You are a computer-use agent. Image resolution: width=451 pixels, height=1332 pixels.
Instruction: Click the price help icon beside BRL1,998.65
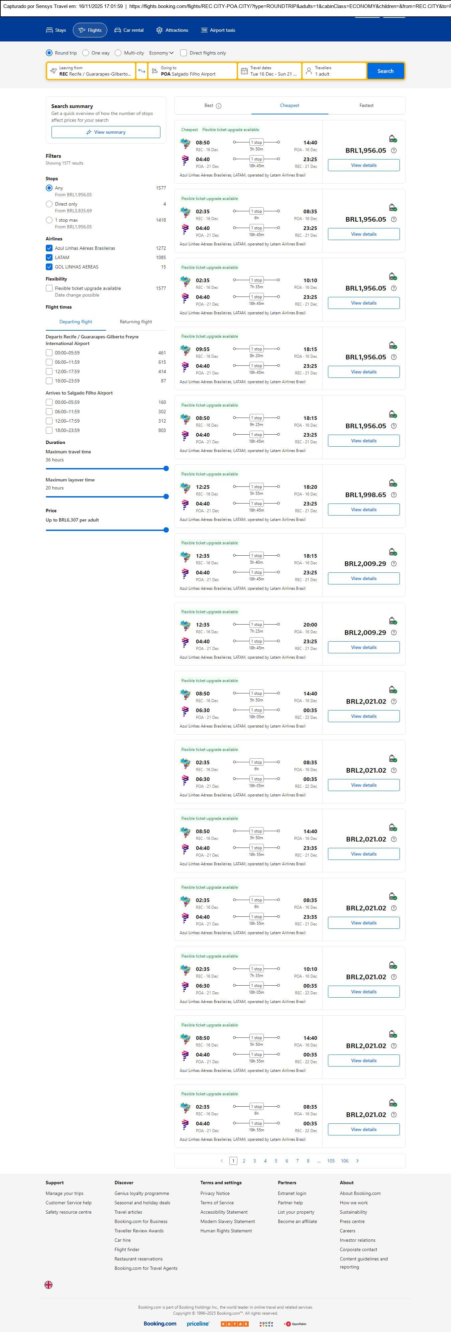(393, 495)
